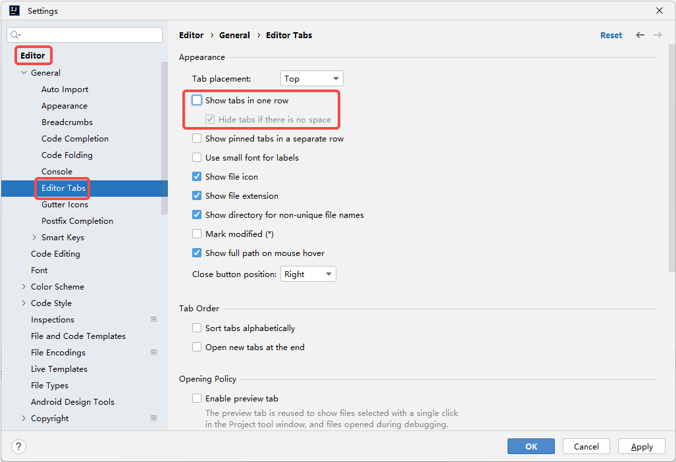676x462 pixels.
Task: Click the search magnifier icon in settings
Action: pyautogui.click(x=15, y=35)
